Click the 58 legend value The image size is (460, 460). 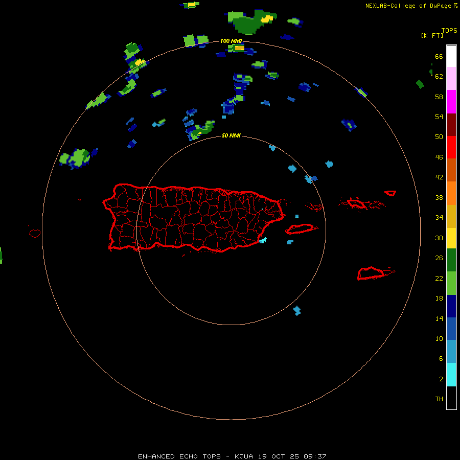(439, 97)
